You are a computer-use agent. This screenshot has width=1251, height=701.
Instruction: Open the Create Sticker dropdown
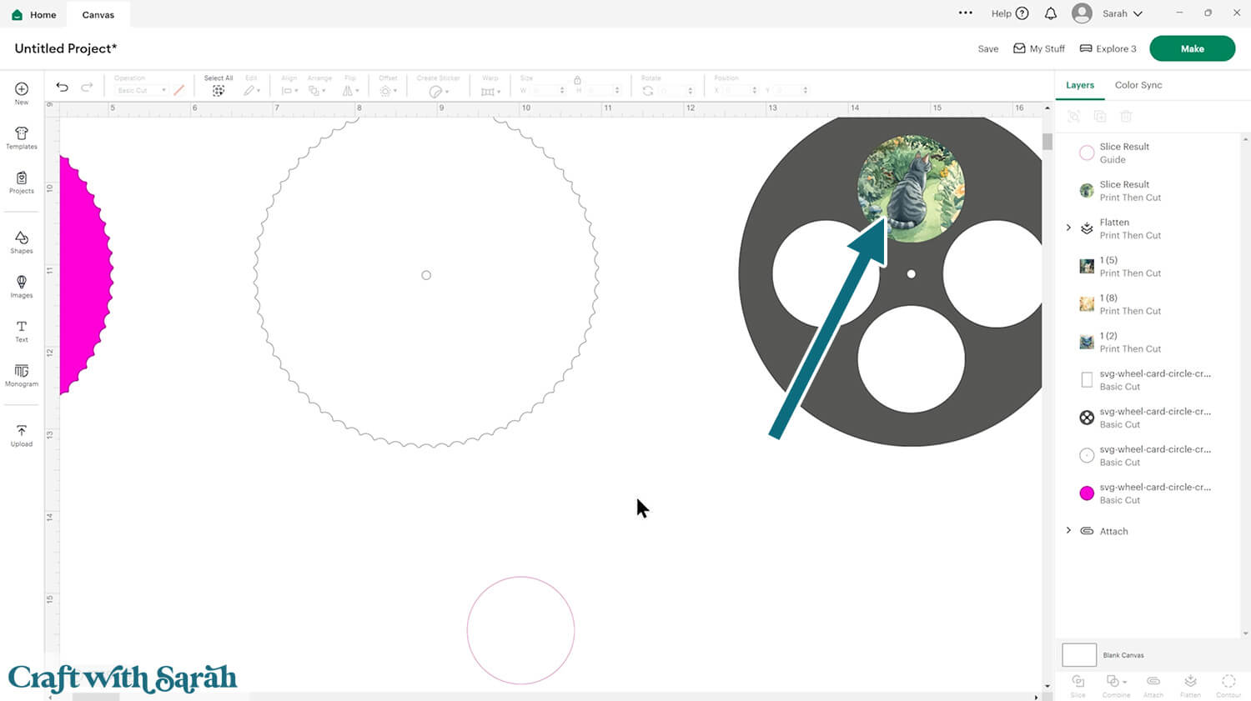click(439, 91)
